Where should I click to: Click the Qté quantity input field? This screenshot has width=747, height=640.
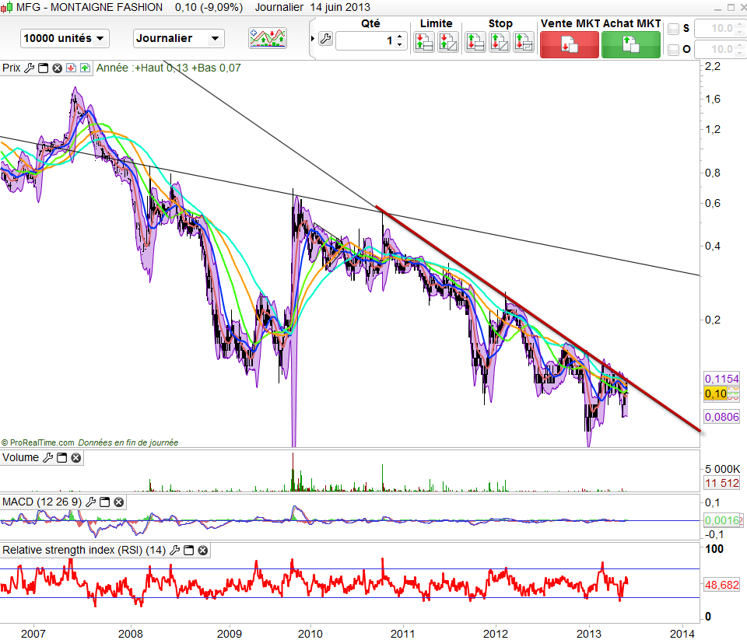(x=364, y=40)
